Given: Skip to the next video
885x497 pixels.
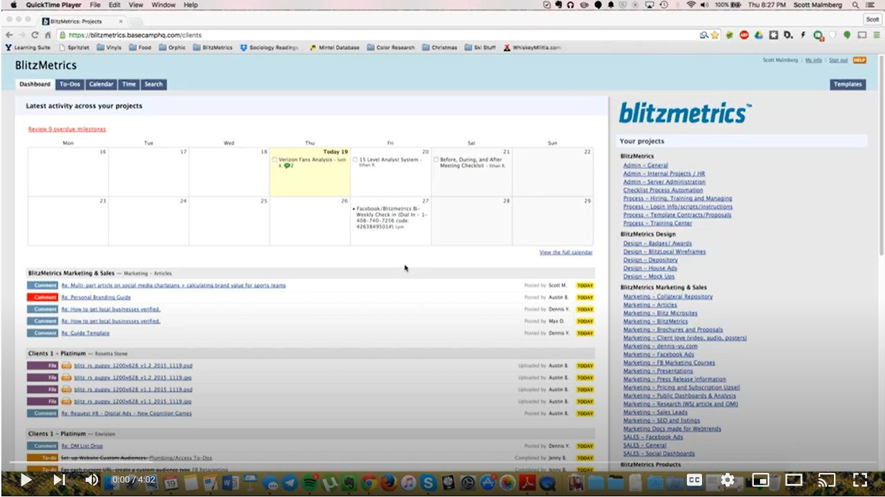Looking at the screenshot, I should (60, 480).
